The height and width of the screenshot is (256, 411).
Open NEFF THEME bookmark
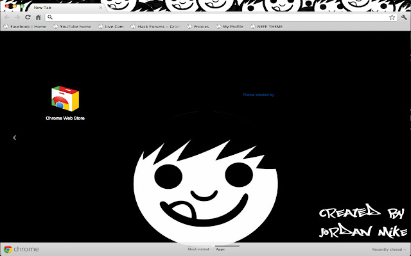tap(267, 27)
